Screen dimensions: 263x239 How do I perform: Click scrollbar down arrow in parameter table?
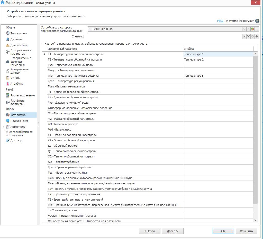255,220
